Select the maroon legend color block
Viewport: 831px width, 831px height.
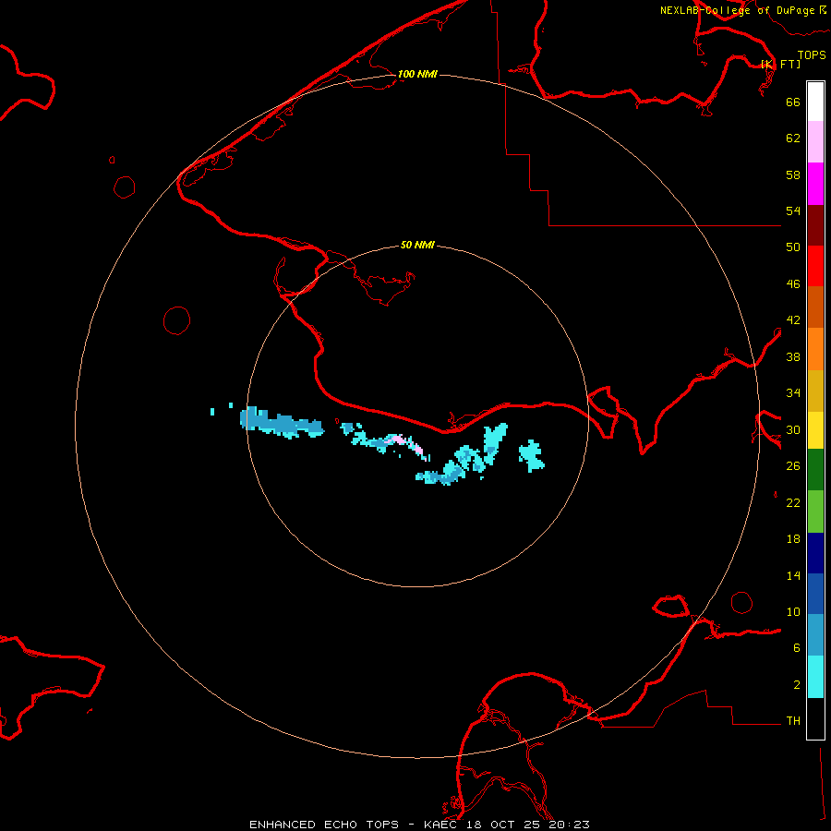point(815,225)
